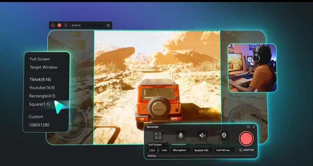Viewport: 313px width, 166px height.
Task: Pick the 1080X1280 preset size
Action: coord(39,125)
